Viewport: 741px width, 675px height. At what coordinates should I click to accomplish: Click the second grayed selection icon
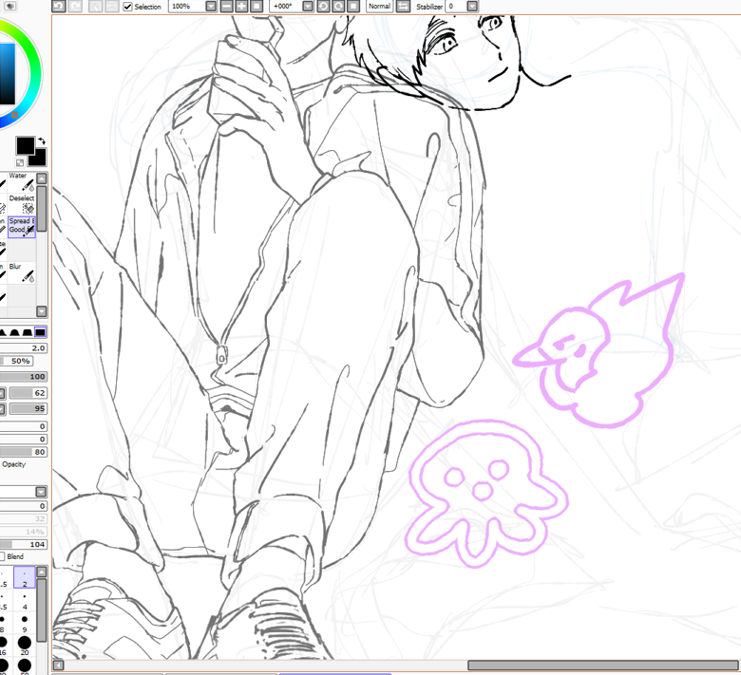pos(112,6)
